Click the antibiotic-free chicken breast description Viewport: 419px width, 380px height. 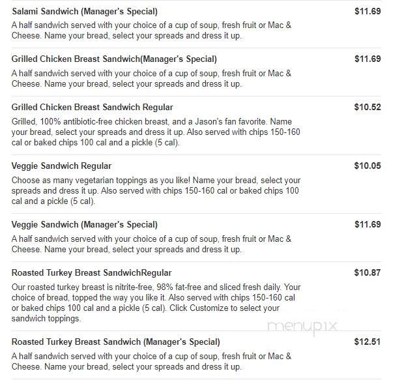(x=156, y=132)
